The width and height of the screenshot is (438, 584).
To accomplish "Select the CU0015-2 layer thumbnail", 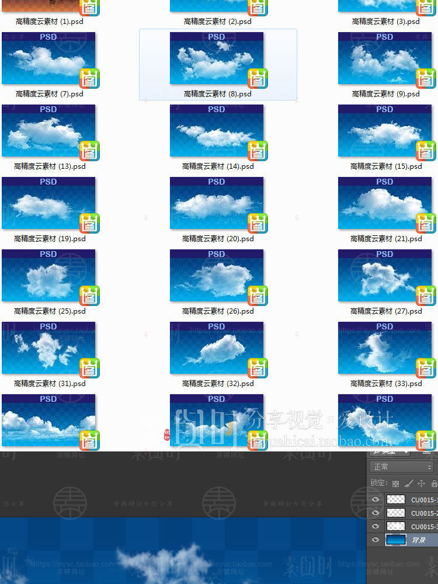I will [x=395, y=513].
